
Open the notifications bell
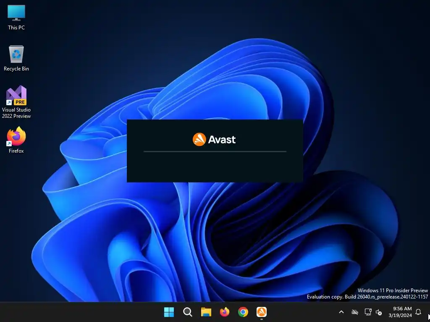pos(418,312)
